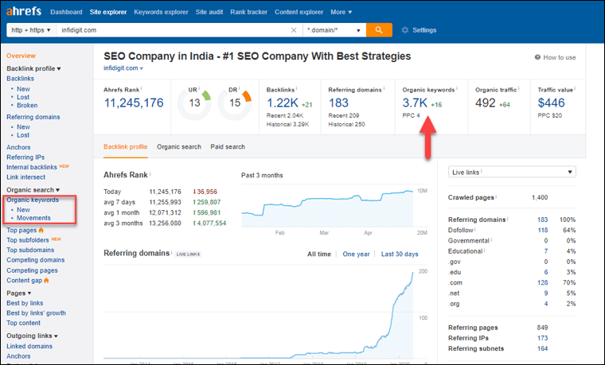Open Content explorer from the top menu
The height and width of the screenshot is (365, 605).
point(299,12)
